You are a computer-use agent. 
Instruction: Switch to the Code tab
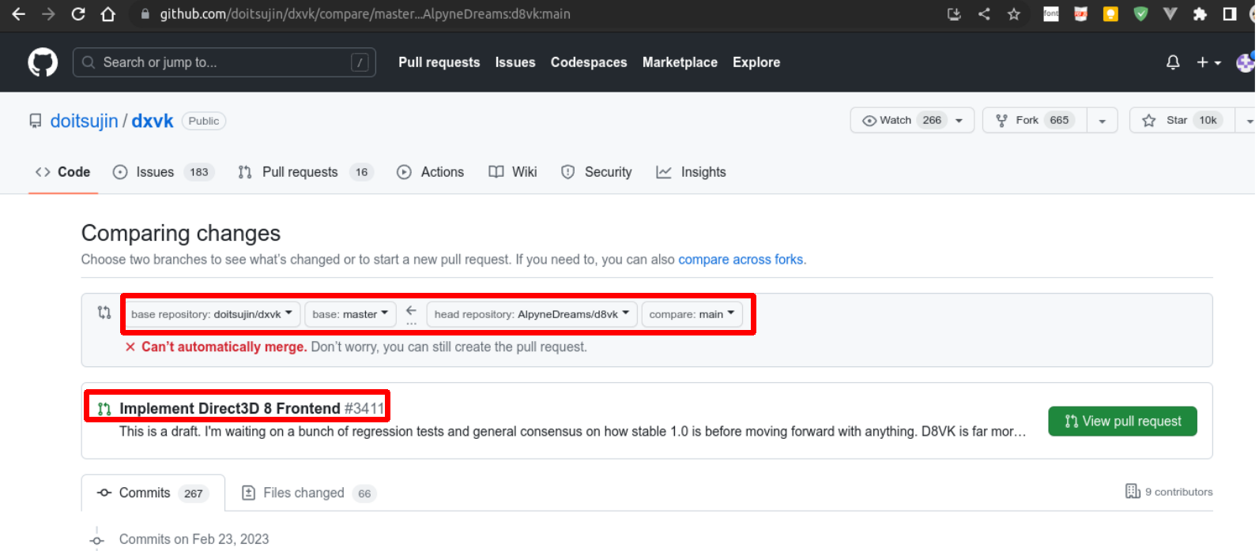pyautogui.click(x=63, y=172)
